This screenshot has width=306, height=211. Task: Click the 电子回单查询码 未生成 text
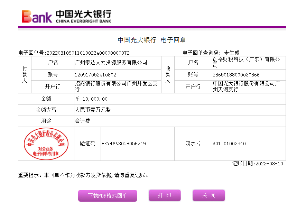pyautogui.click(x=211, y=53)
